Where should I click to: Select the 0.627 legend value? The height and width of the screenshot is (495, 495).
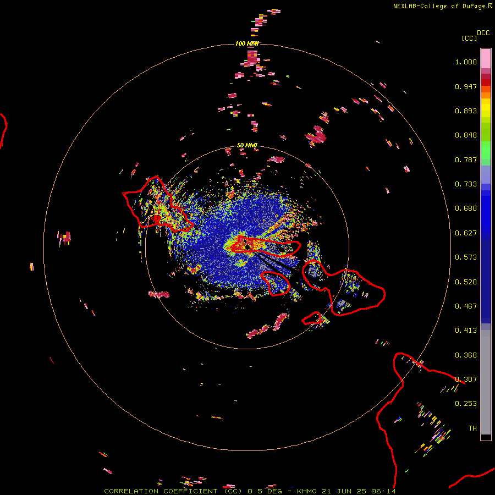click(x=466, y=233)
